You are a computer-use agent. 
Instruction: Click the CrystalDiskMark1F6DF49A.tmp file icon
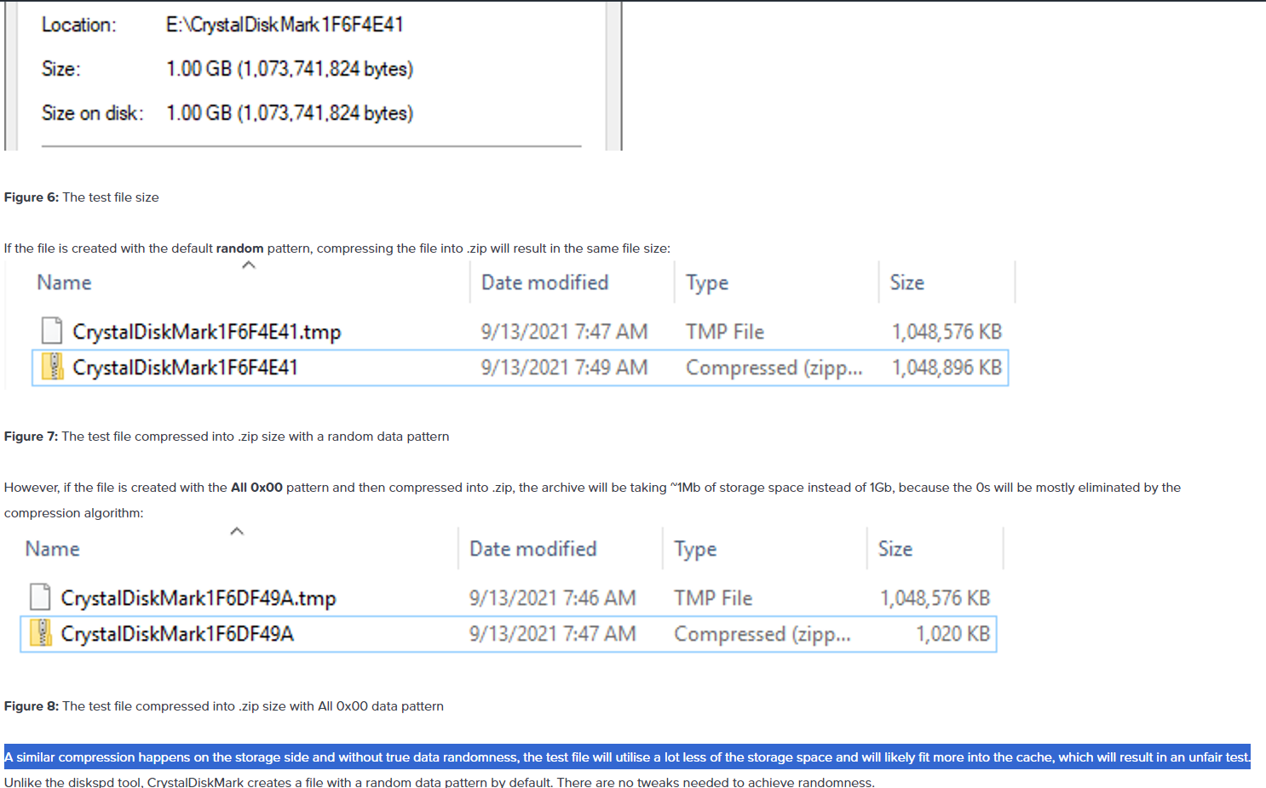pyautogui.click(x=40, y=597)
